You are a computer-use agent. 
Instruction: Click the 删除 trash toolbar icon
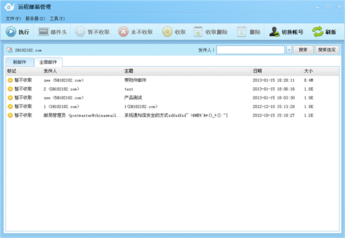(x=241, y=32)
